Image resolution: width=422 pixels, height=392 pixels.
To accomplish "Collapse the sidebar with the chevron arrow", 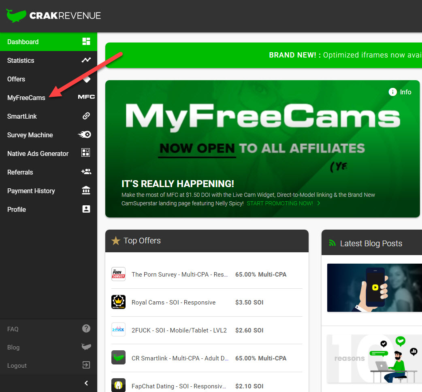I will click(x=86, y=383).
